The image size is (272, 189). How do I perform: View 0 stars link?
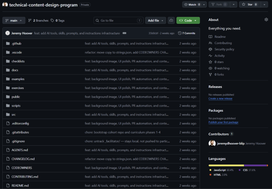pos(219,62)
